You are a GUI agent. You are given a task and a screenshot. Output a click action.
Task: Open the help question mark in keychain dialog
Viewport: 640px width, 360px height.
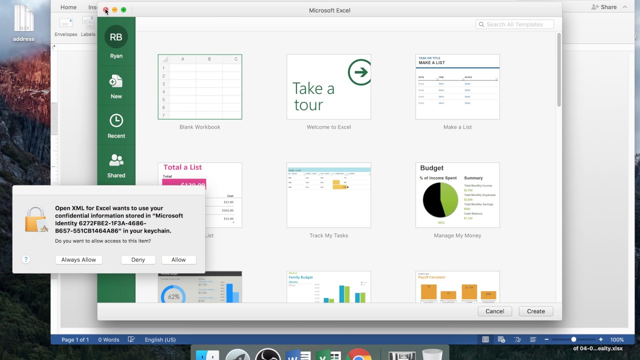(x=26, y=259)
